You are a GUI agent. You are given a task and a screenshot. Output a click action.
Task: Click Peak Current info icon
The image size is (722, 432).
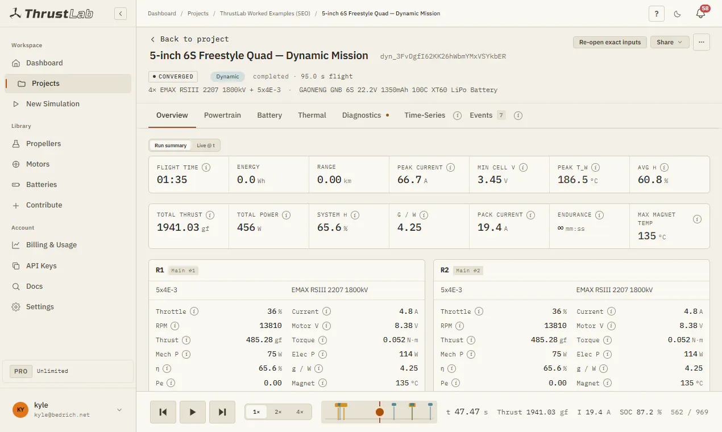pos(450,168)
